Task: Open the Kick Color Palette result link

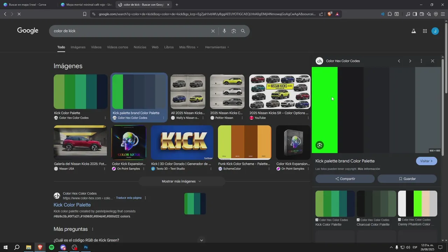Action: [x=72, y=205]
